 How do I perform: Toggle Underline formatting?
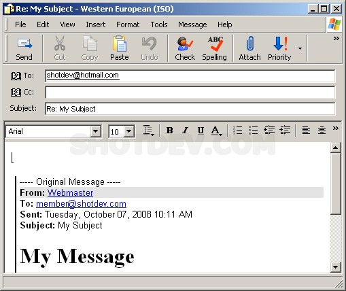click(x=201, y=131)
